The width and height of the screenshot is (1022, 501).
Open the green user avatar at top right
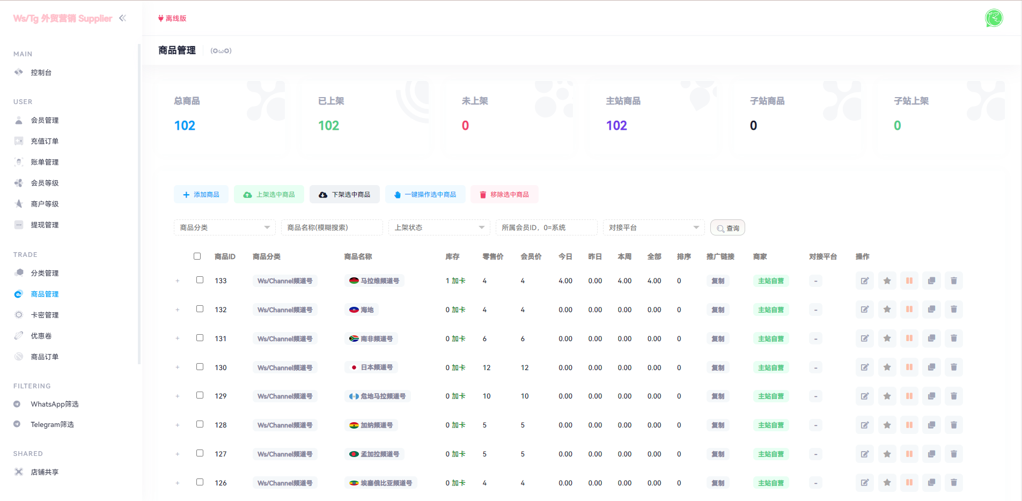click(994, 18)
